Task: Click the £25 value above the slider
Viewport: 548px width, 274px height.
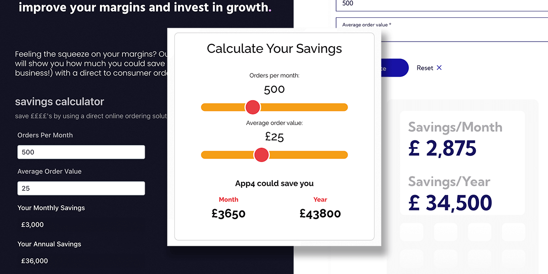Action: [x=274, y=136]
